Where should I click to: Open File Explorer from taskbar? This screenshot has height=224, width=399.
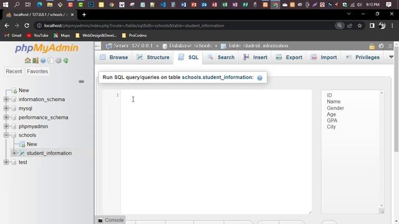click(x=50, y=4)
